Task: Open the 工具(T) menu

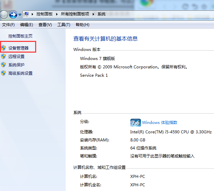Action: point(64,25)
